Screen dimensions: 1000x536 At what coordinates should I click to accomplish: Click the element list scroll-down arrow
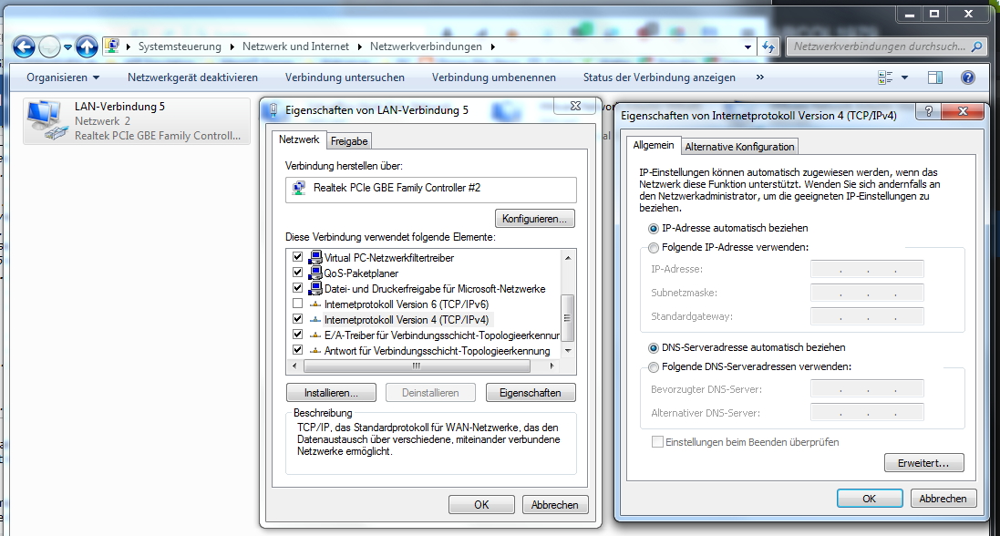coord(568,350)
